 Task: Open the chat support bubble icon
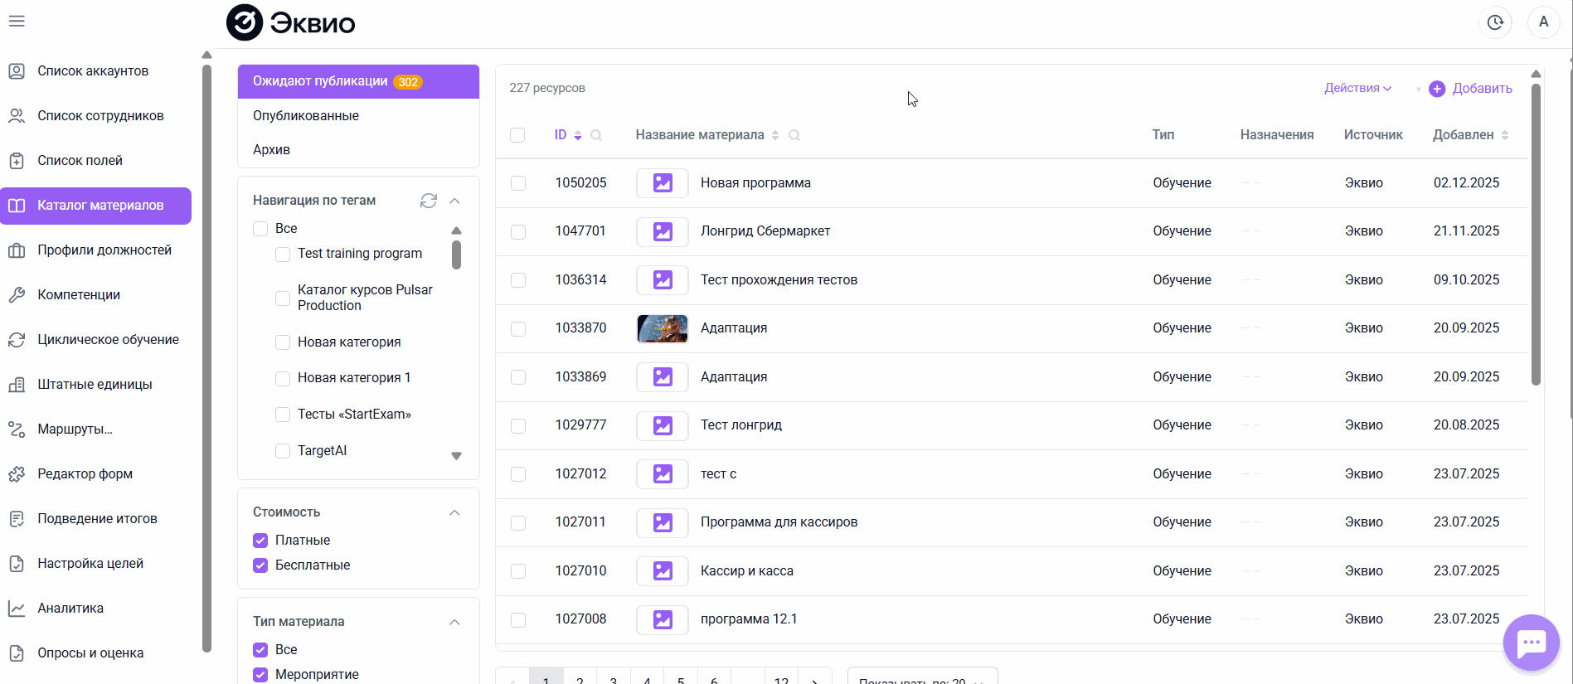(x=1531, y=643)
